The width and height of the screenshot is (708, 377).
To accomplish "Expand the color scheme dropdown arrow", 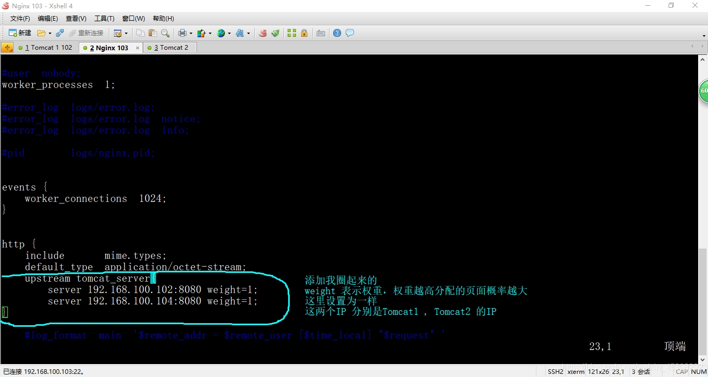I will [210, 33].
